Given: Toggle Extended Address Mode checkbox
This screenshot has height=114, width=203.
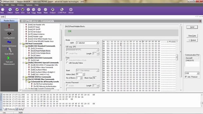Looking at the screenshot, I should 67,60.
